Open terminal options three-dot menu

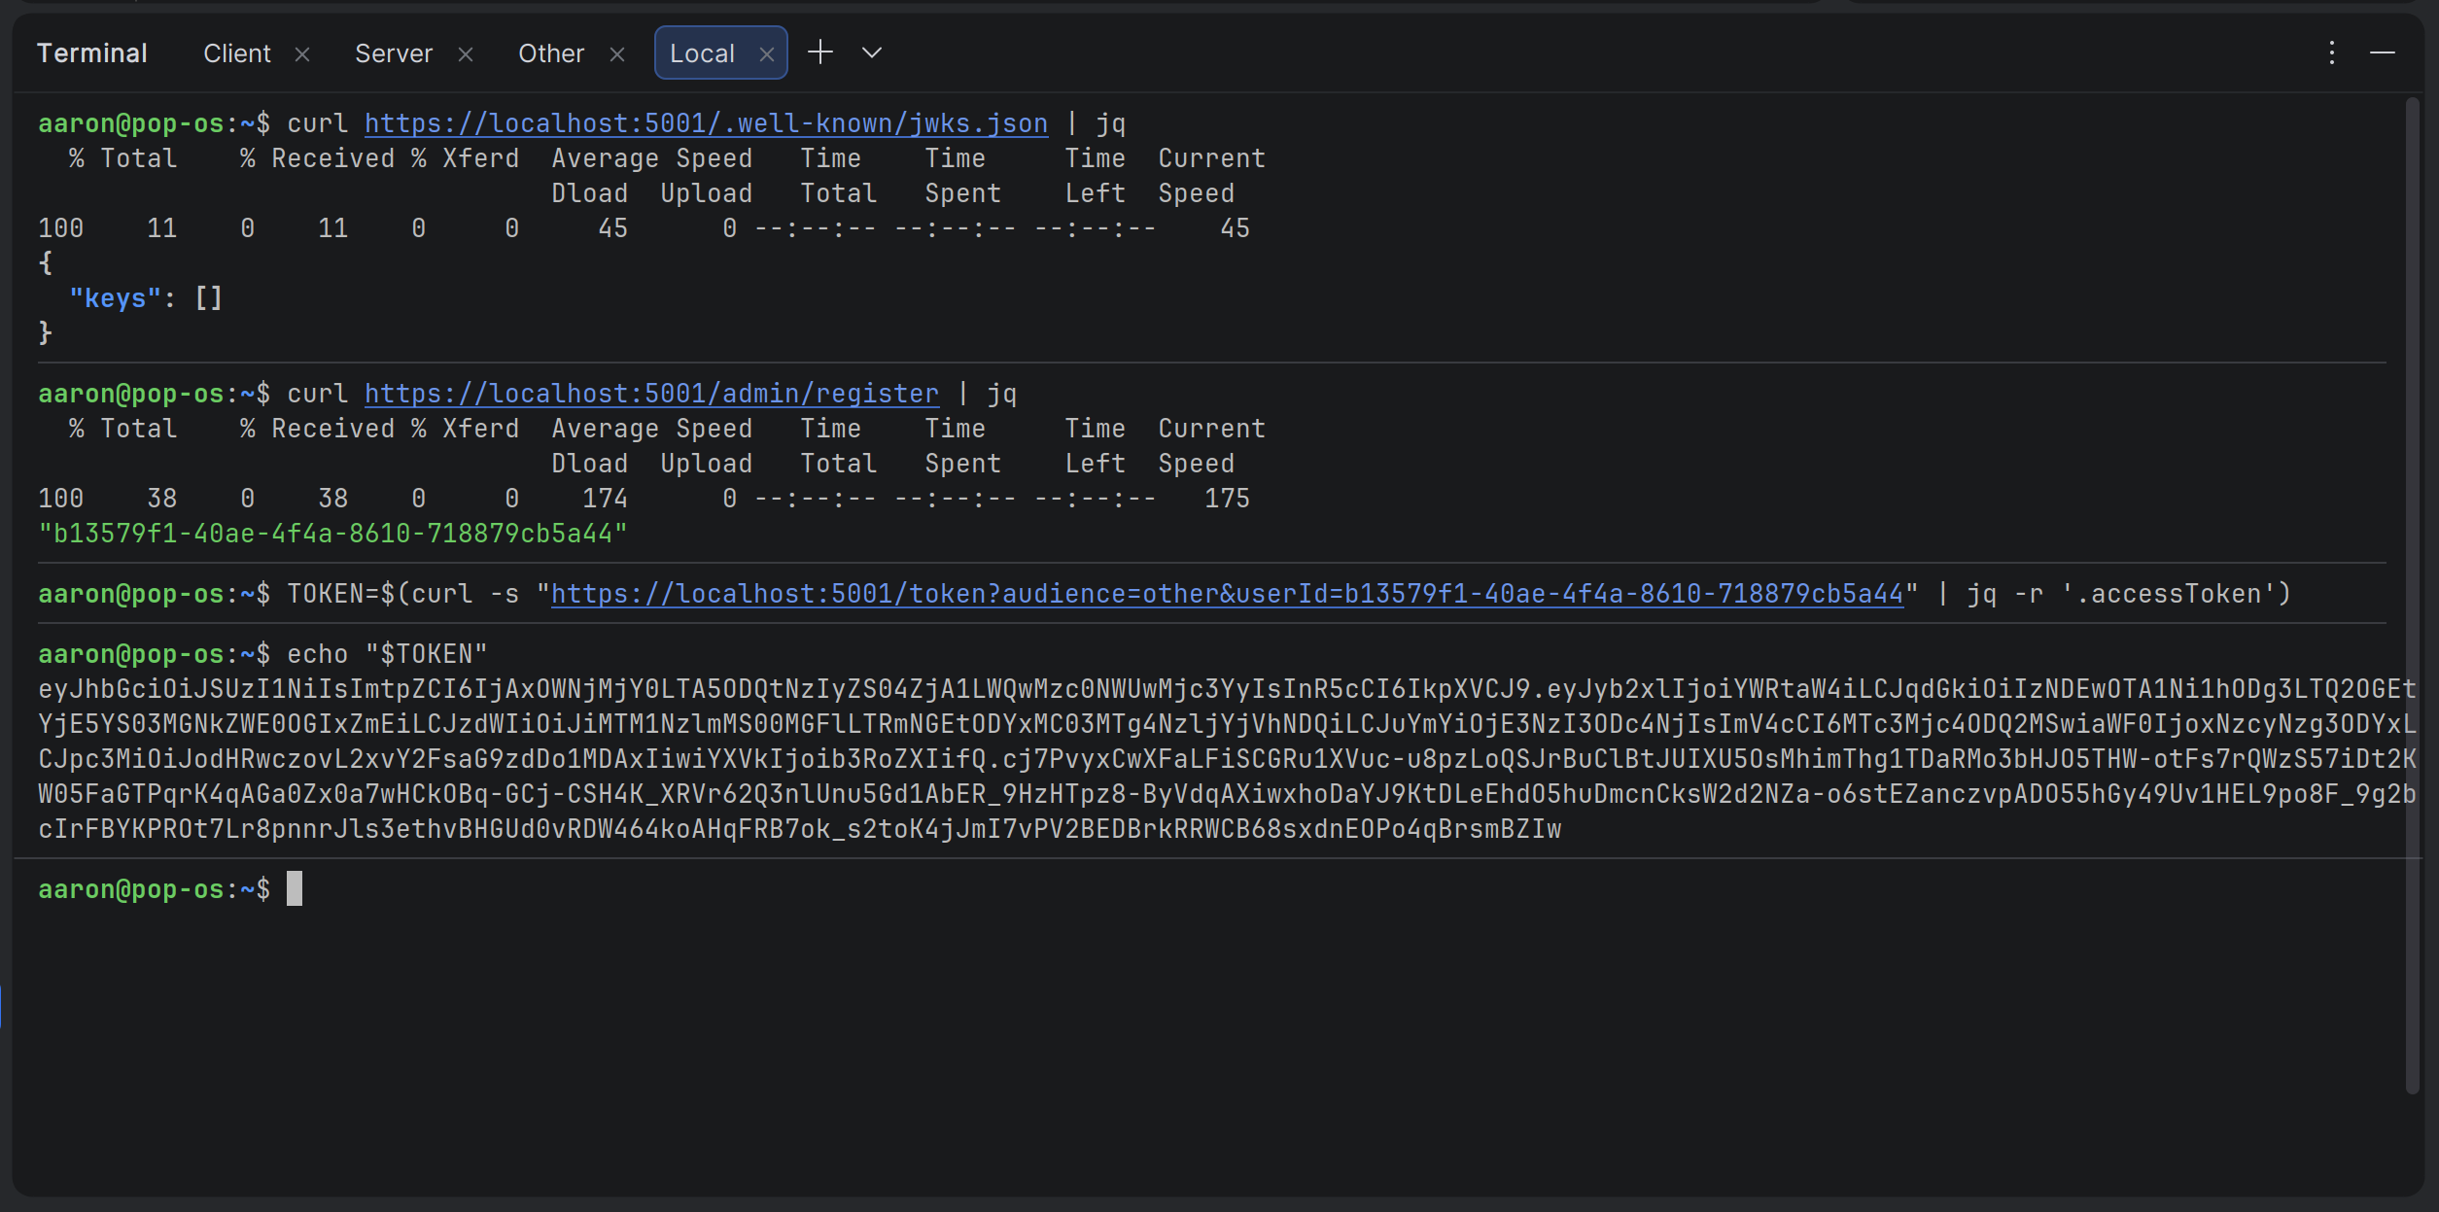click(2331, 52)
